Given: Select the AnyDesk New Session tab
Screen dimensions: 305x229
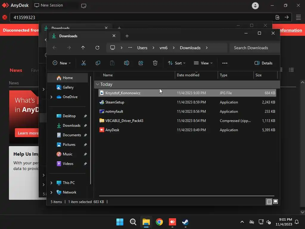Looking at the screenshot, I should (49, 5).
